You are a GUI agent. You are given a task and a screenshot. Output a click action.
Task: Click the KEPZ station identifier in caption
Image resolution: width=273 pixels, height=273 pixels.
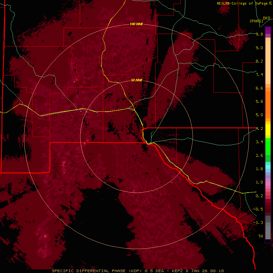pyautogui.click(x=178, y=271)
